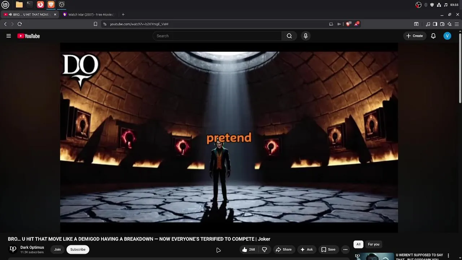
Task: Subscribe to Dark Optimus
Action: pos(78,250)
